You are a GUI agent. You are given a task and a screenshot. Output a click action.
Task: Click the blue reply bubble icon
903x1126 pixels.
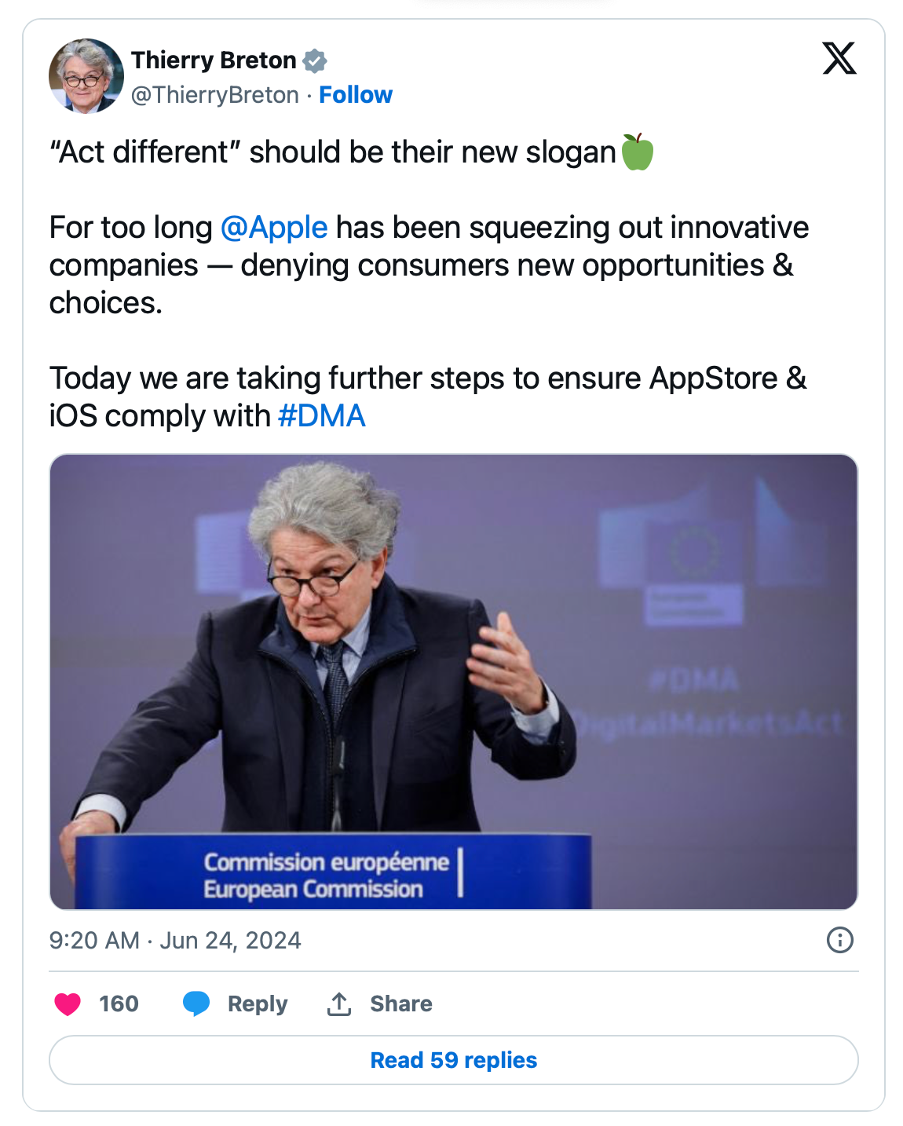coord(196,1004)
